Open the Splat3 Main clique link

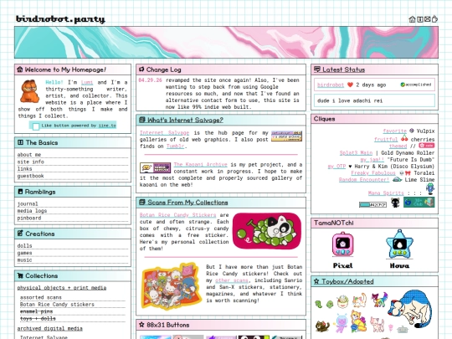coord(356,153)
